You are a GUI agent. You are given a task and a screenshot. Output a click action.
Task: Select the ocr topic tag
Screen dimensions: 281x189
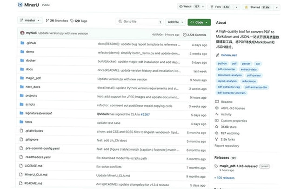(x=258, y=64)
